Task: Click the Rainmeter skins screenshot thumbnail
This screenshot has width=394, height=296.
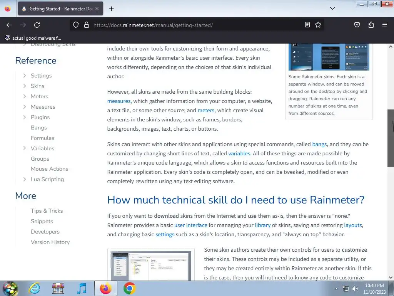Action: tap(329, 57)
